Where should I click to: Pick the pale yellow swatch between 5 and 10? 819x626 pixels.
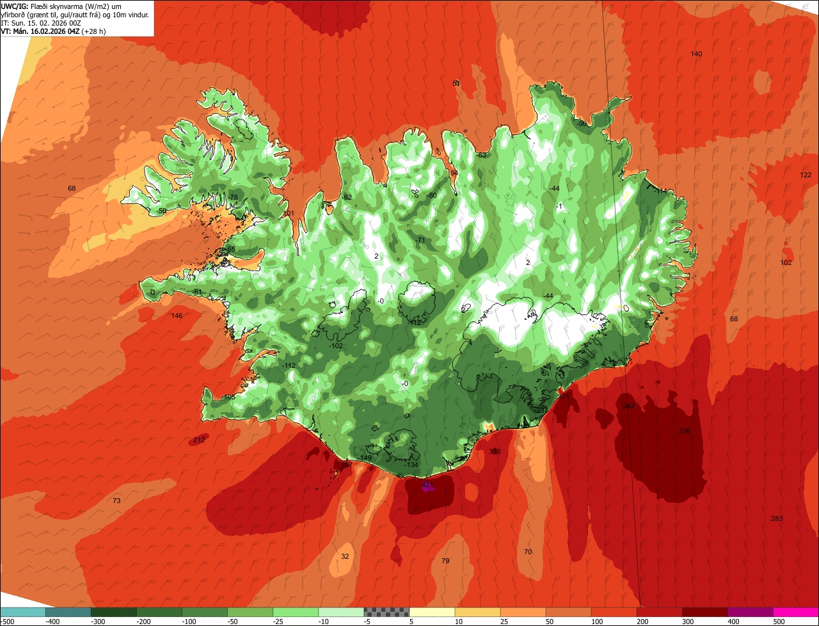(432, 612)
